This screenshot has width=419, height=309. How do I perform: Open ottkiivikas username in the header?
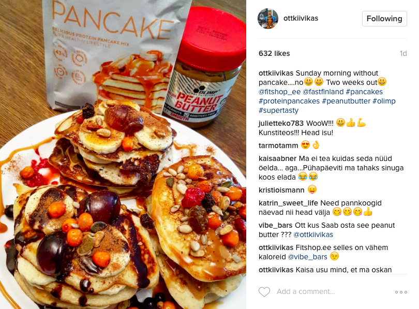click(301, 19)
